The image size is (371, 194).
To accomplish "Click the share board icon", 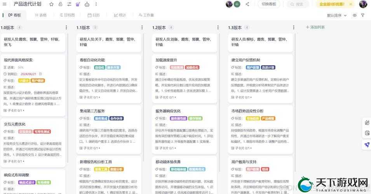I will (x=247, y=4).
